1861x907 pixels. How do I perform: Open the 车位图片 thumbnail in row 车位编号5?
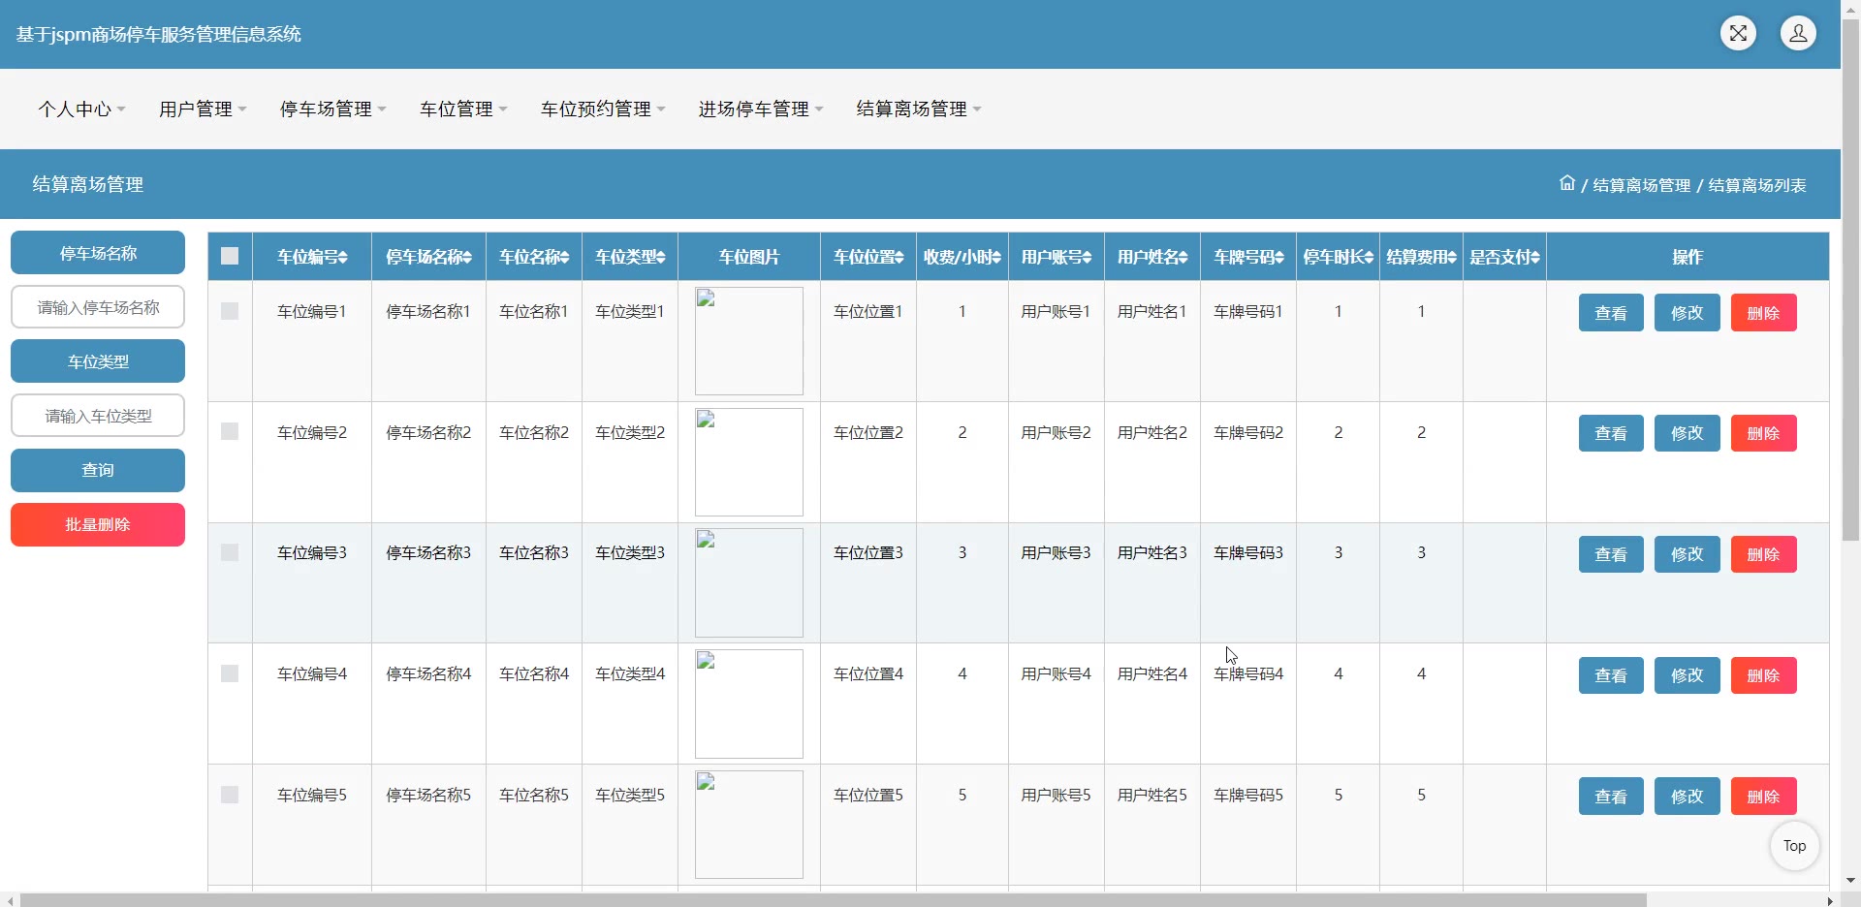pos(749,825)
